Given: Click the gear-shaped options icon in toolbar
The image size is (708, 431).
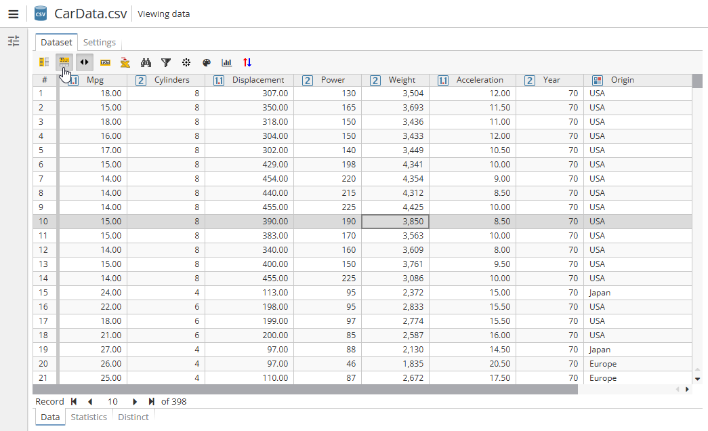Looking at the screenshot, I should [186, 62].
